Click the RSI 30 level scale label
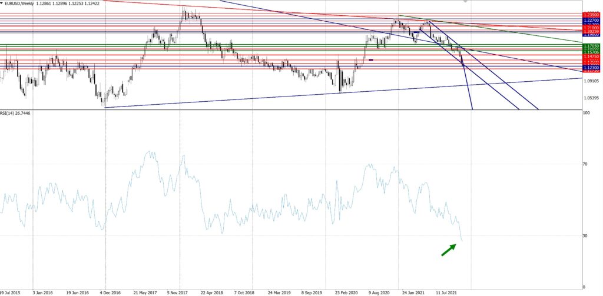This screenshot has height=296, width=603. pyautogui.click(x=585, y=236)
